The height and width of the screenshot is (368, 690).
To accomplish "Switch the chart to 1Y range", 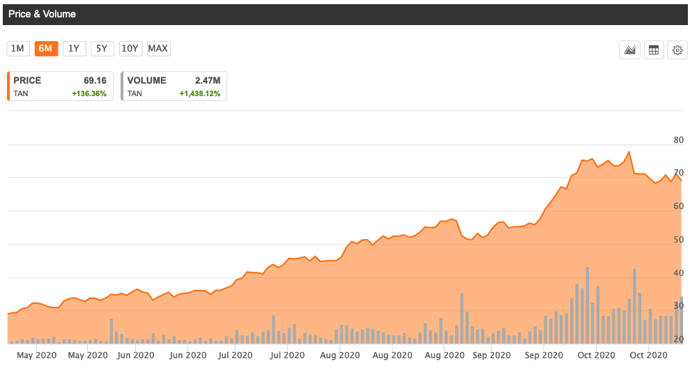I will (74, 48).
